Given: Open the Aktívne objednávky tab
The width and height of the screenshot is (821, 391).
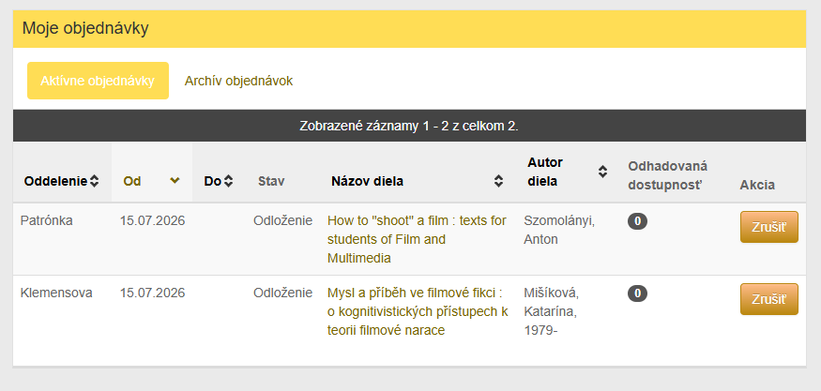Looking at the screenshot, I should tap(98, 81).
